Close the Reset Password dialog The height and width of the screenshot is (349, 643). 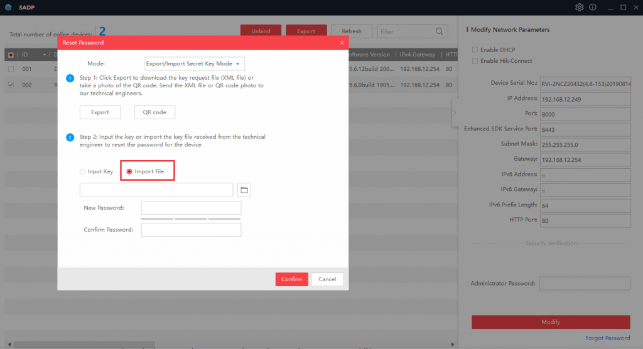pyautogui.click(x=342, y=43)
